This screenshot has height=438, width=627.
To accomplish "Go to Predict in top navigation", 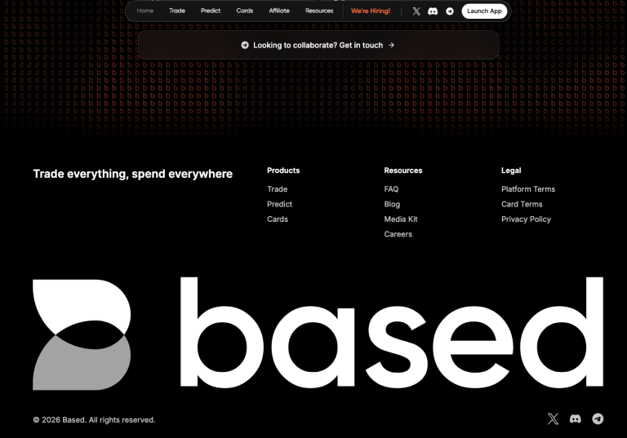I will (x=211, y=11).
